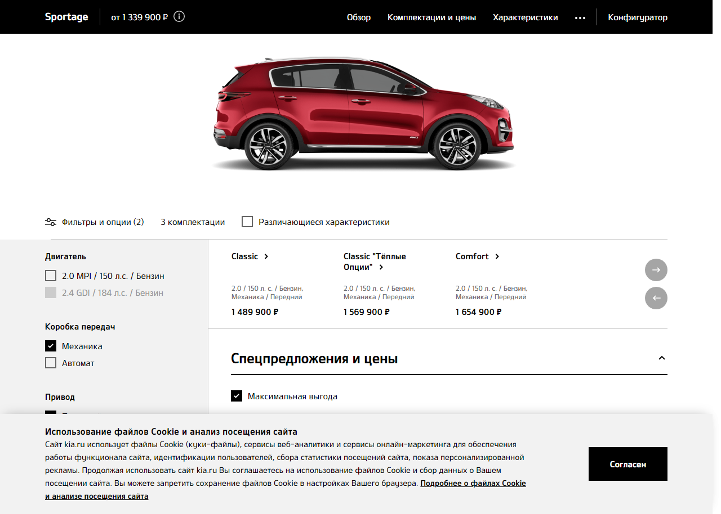This screenshot has height=514, width=721.
Task: Click the Двигатель filter heading
Action: click(x=65, y=256)
